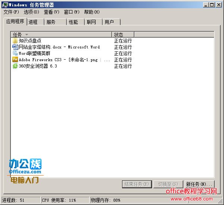Click the 360安全浏览器 green browser icon

point(15,66)
